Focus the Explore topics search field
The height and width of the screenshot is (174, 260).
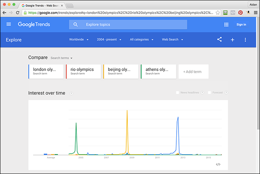click(128, 24)
